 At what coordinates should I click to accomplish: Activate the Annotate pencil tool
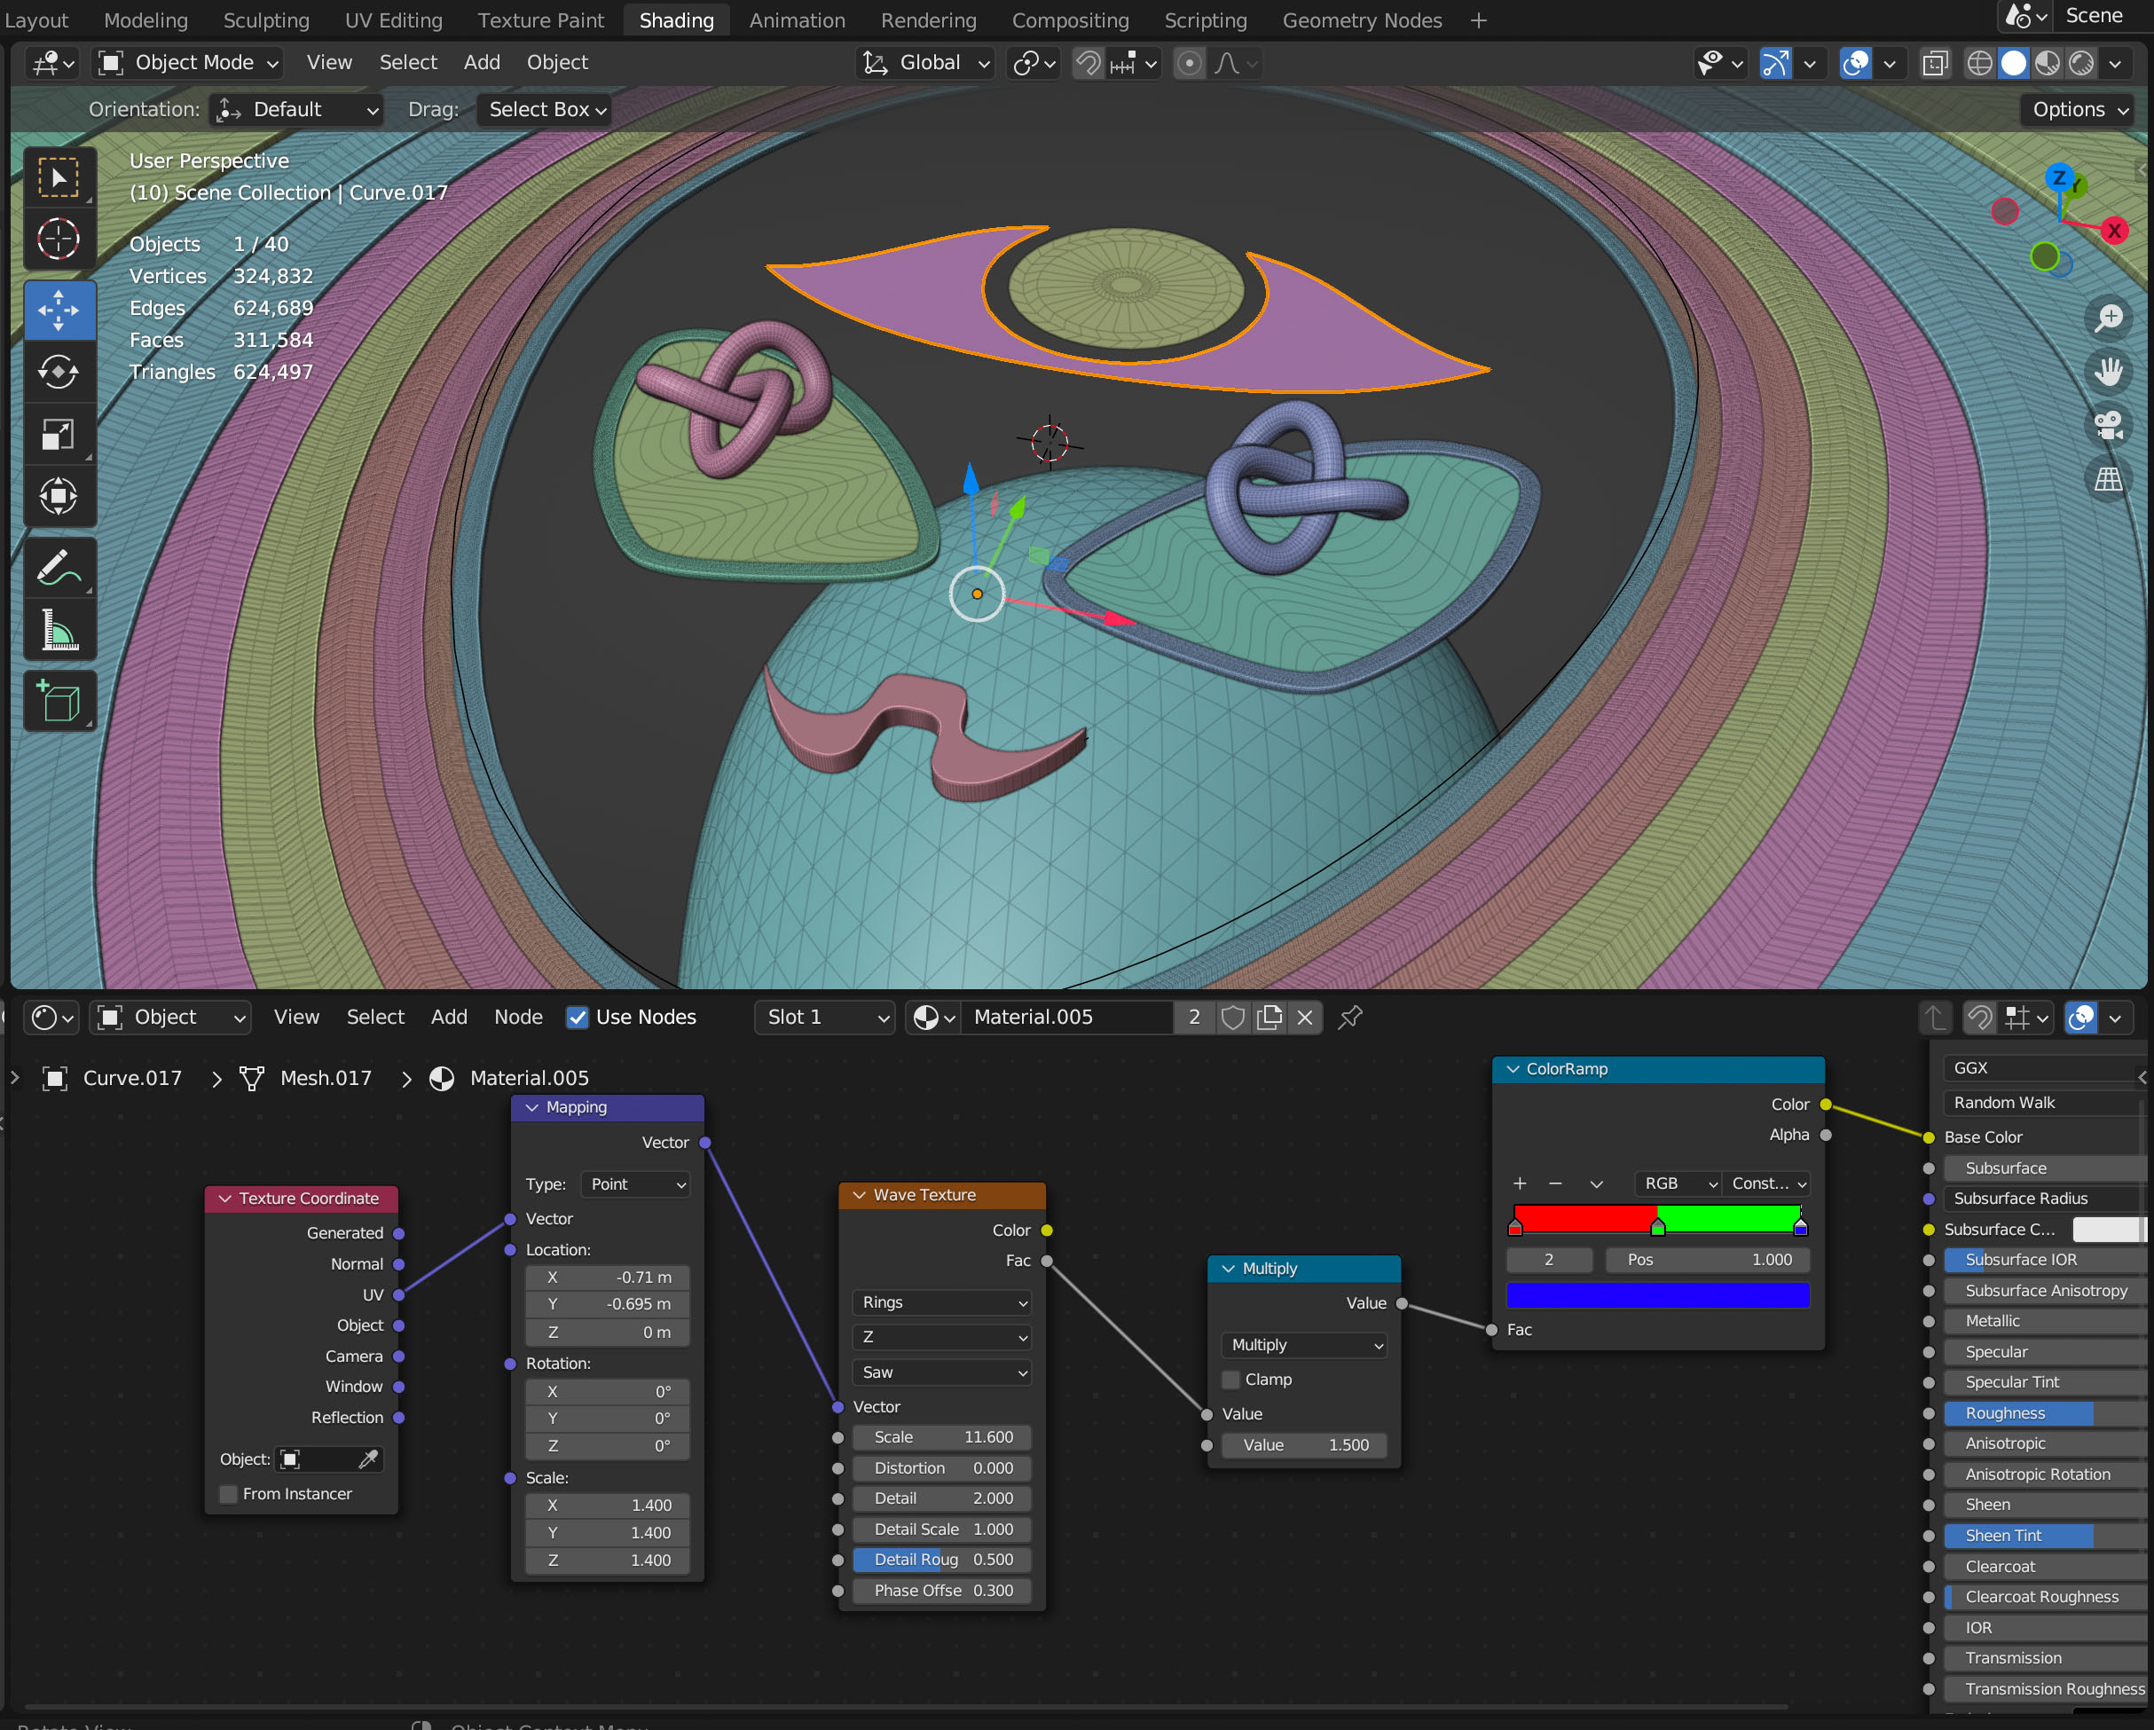59,569
